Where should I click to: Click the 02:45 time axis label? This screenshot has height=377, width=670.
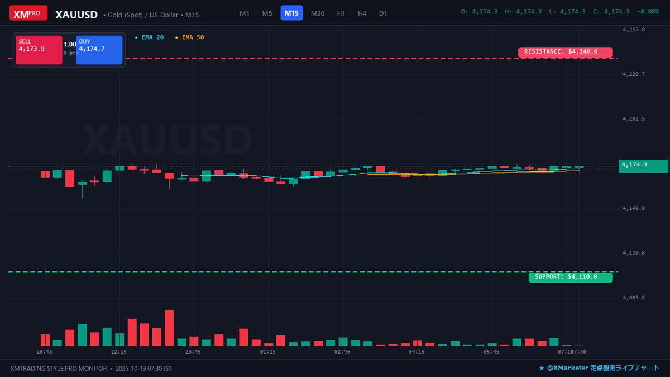coord(342,352)
